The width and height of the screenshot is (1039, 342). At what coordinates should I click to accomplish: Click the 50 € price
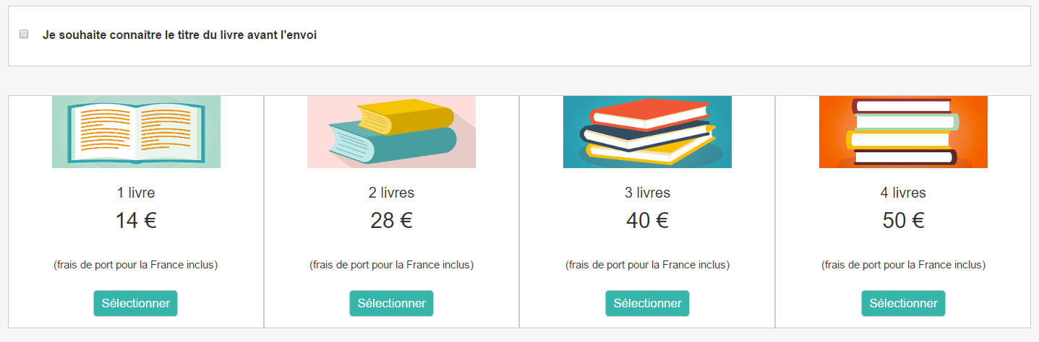coord(903,220)
